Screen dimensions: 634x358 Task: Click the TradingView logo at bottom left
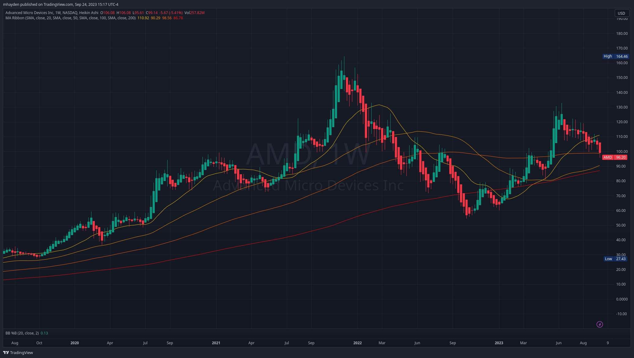[18, 352]
